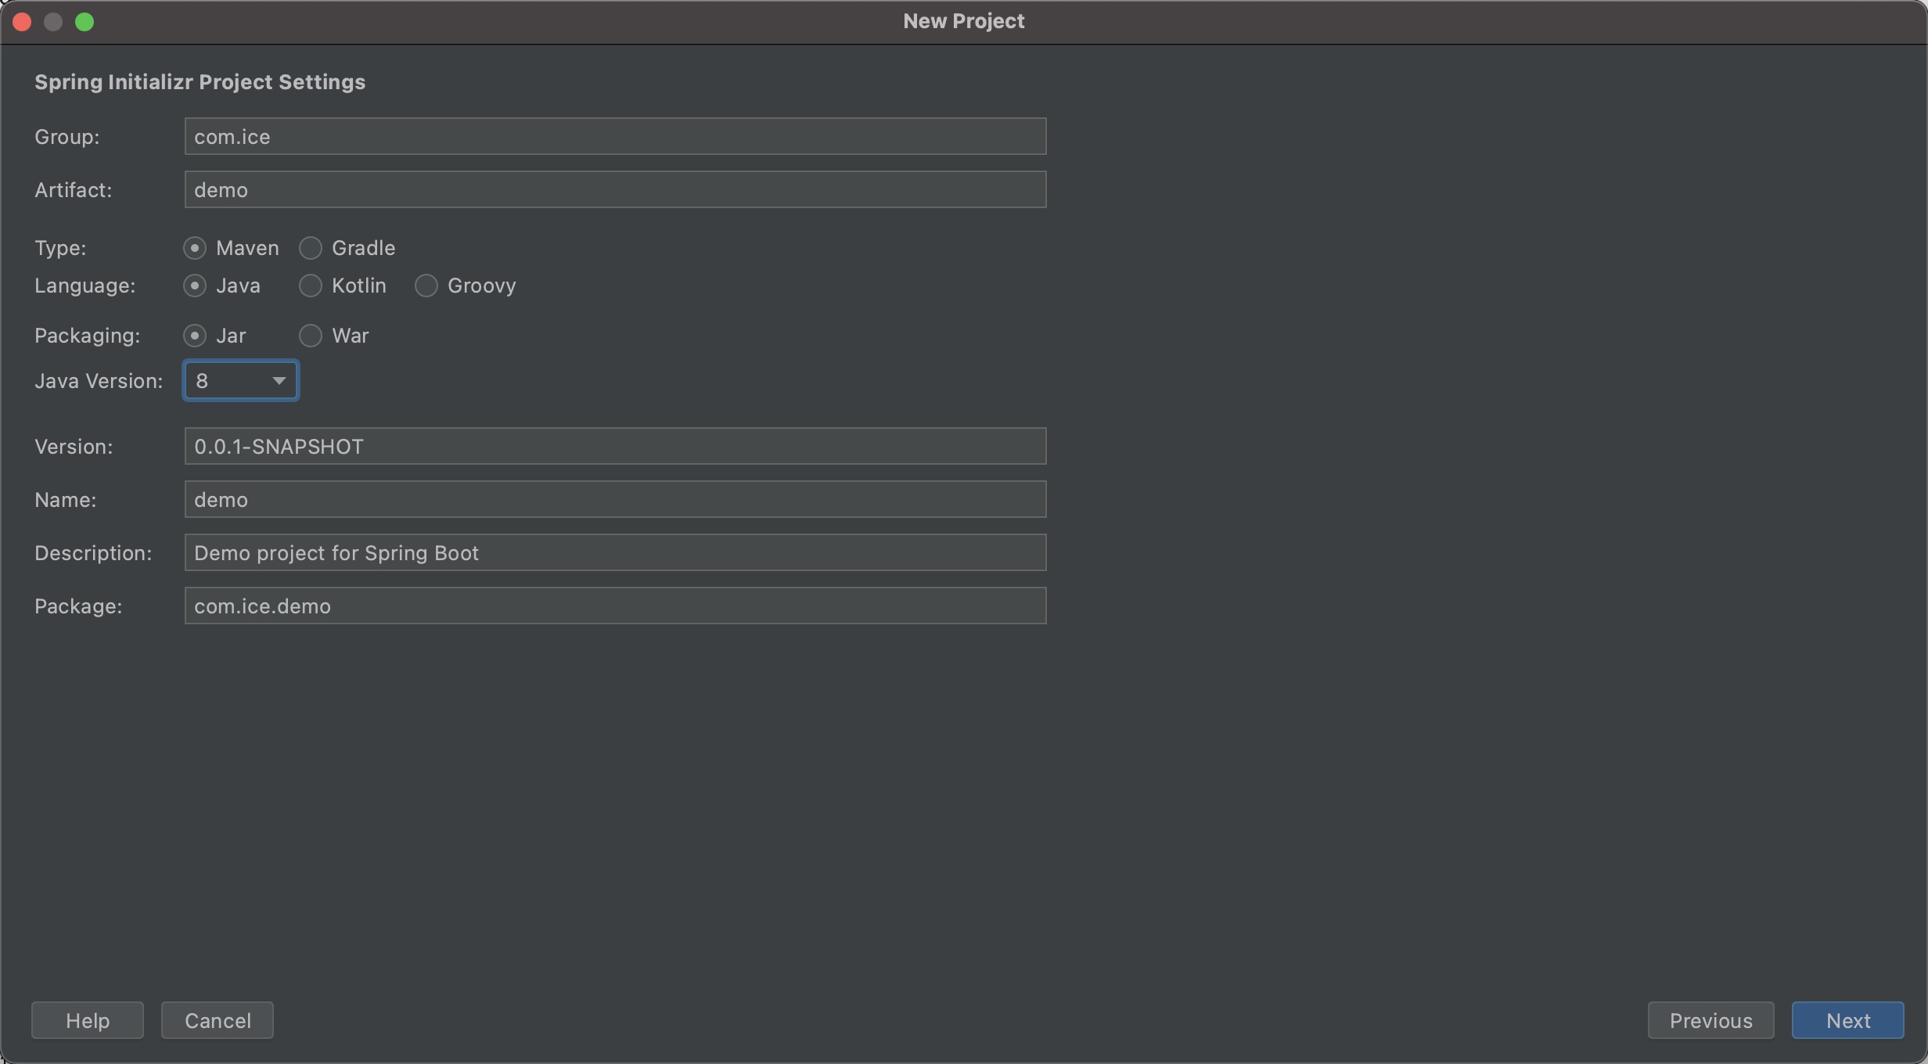This screenshot has height=1064, width=1928.
Task: Click the Package field with com.ice.demo
Action: [615, 606]
